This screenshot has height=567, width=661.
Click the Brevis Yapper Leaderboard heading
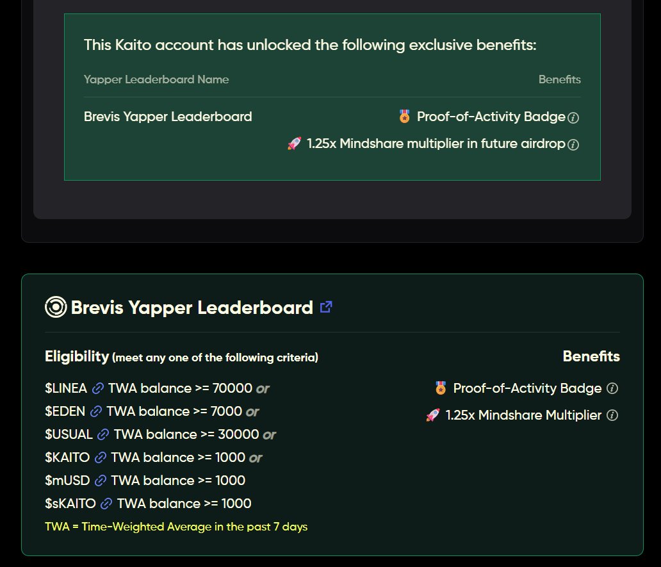(192, 308)
